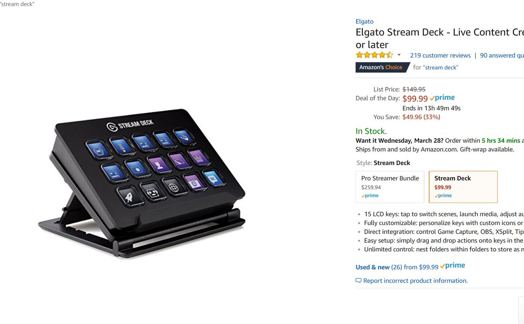Image resolution: width=524 pixels, height=324 pixels.
Task: Open the 90 answered questions link
Action: pyautogui.click(x=502, y=55)
